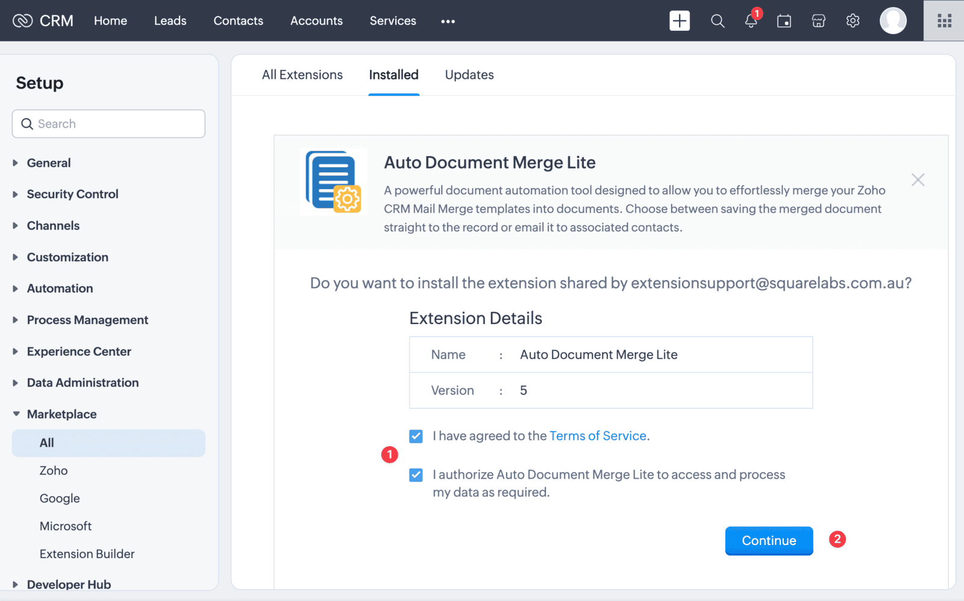
Task: Click the name value Auto Document Merge Lite
Action: coord(598,354)
